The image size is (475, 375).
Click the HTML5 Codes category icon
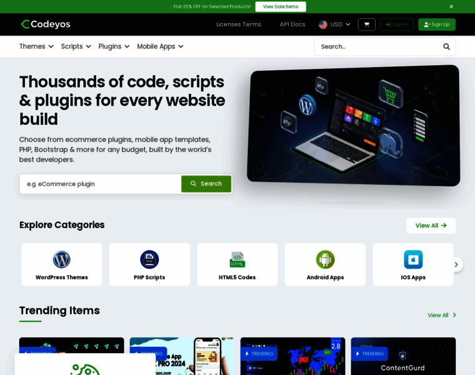pos(237,259)
